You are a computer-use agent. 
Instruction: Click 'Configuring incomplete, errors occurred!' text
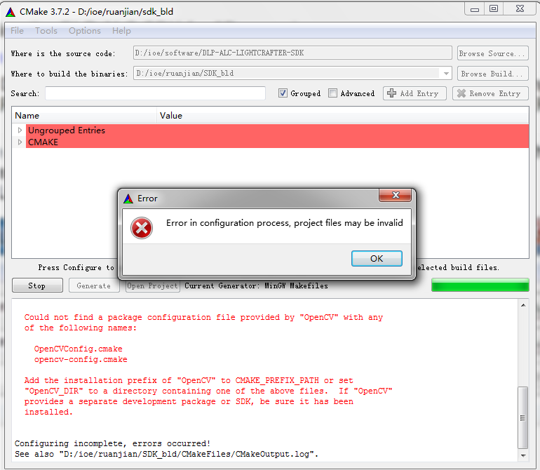(x=112, y=443)
